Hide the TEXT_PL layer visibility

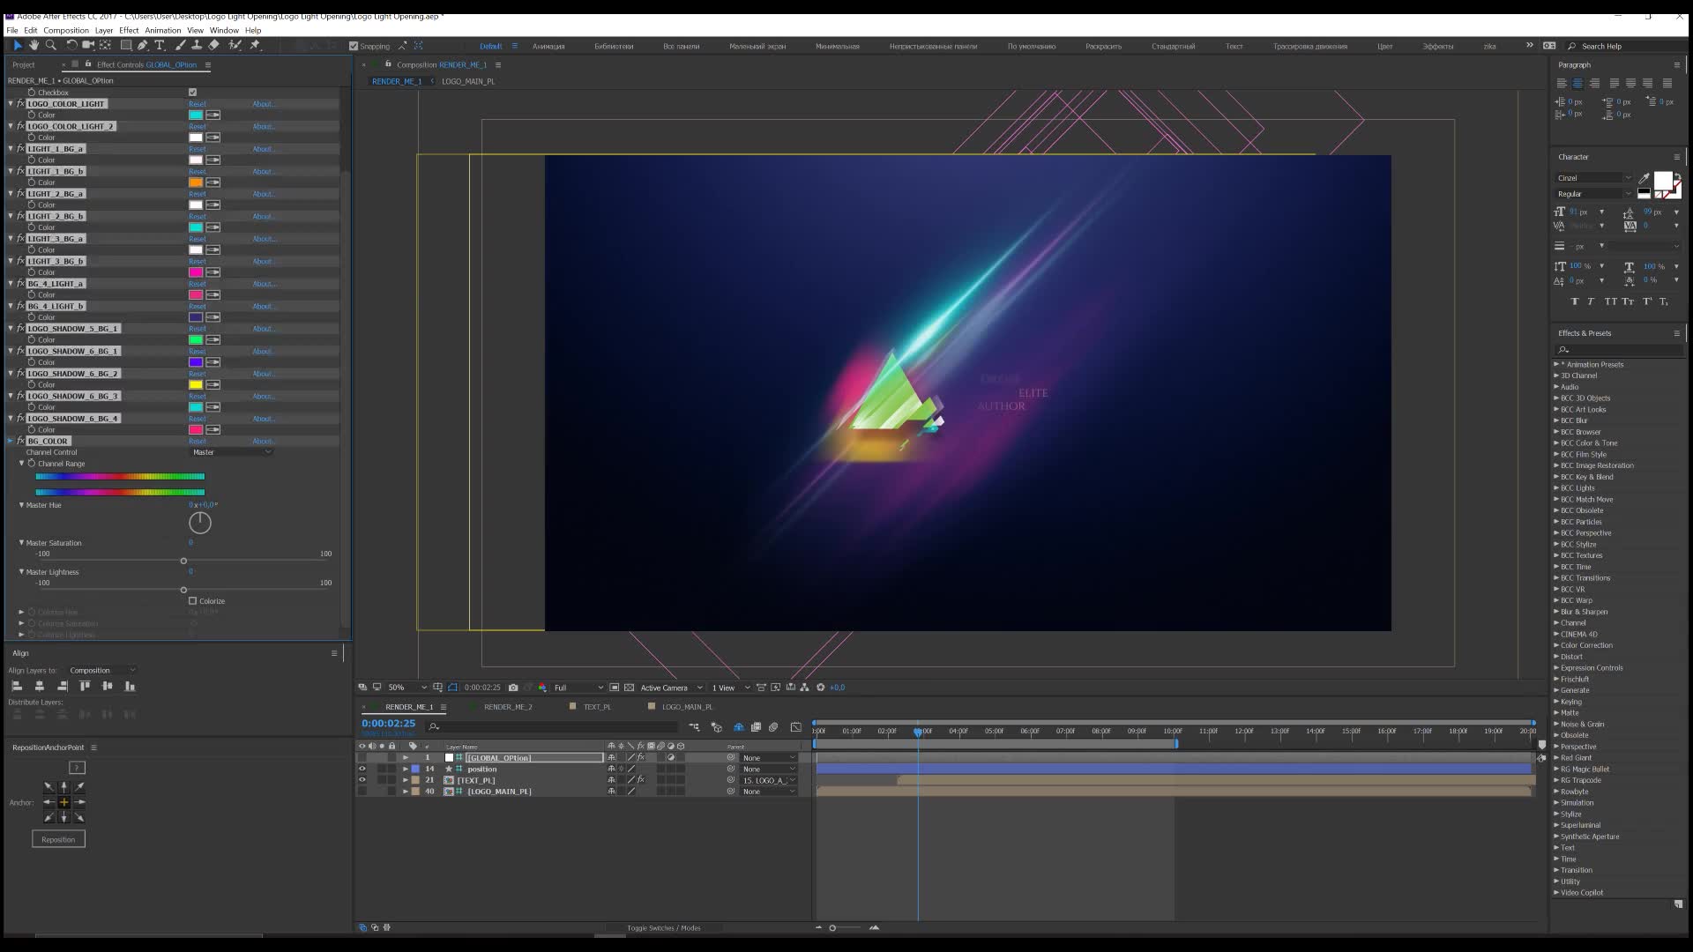point(362,780)
